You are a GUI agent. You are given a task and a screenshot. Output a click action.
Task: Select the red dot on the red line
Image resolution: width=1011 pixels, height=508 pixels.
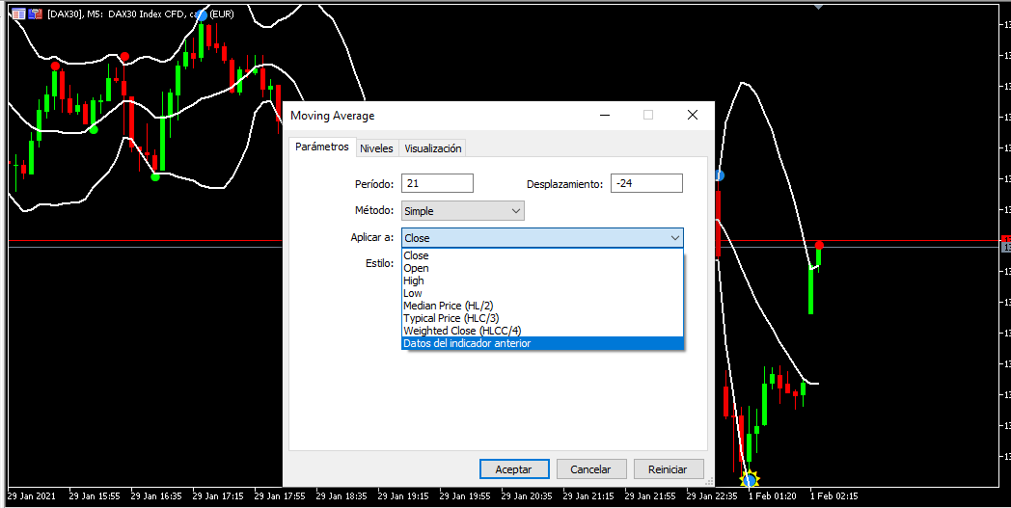pyautogui.click(x=819, y=245)
